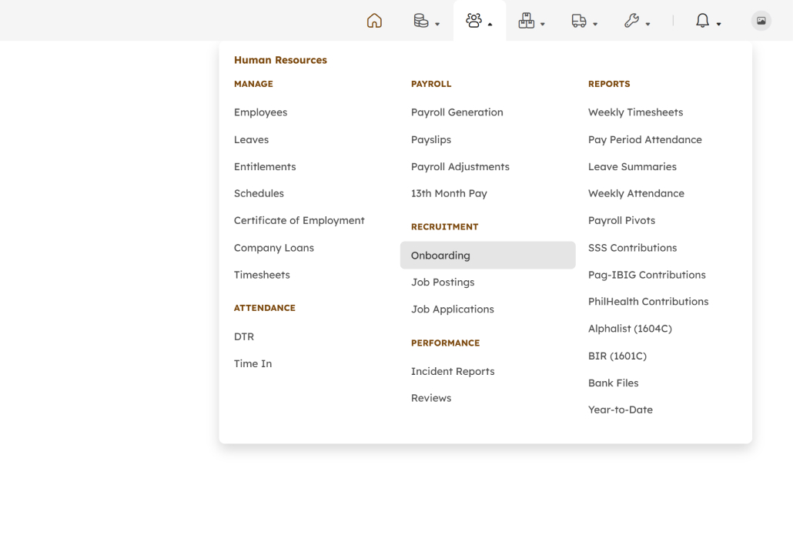Select Reviews under Performance
The image size is (793, 535).
(431, 398)
